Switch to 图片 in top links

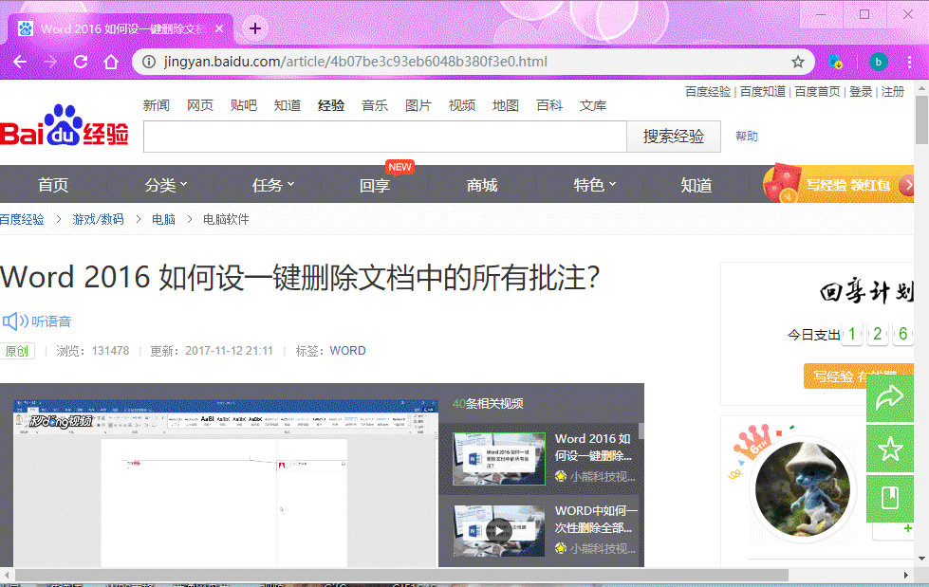click(x=418, y=105)
